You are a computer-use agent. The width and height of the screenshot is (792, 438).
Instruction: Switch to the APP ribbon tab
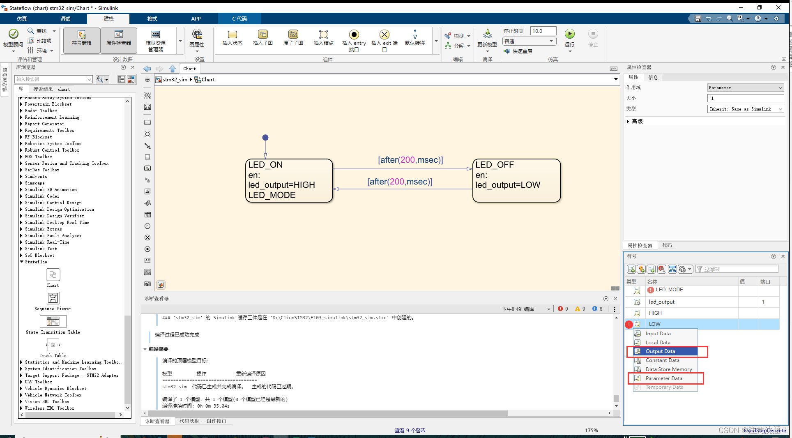pos(196,19)
